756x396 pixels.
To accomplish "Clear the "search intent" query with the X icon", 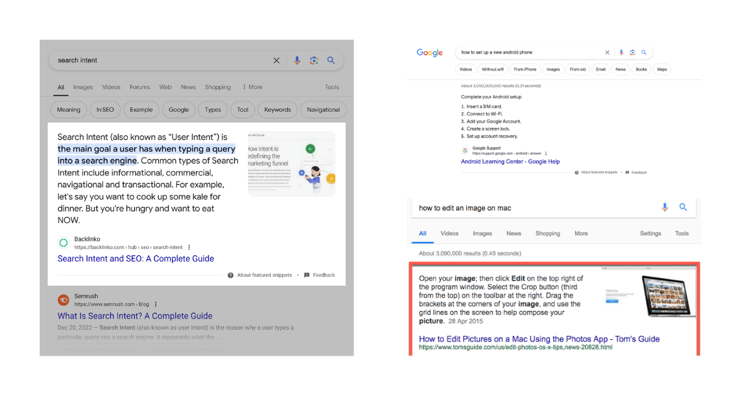I will [276, 61].
